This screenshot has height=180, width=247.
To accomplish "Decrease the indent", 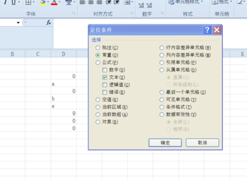I will (108, 2).
